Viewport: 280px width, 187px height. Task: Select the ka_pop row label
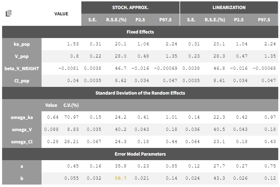pos(22,44)
